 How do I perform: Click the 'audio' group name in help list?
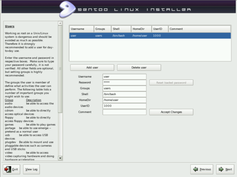click(9, 104)
